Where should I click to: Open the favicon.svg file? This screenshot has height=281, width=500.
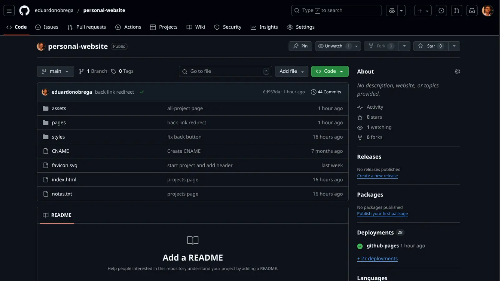click(64, 165)
